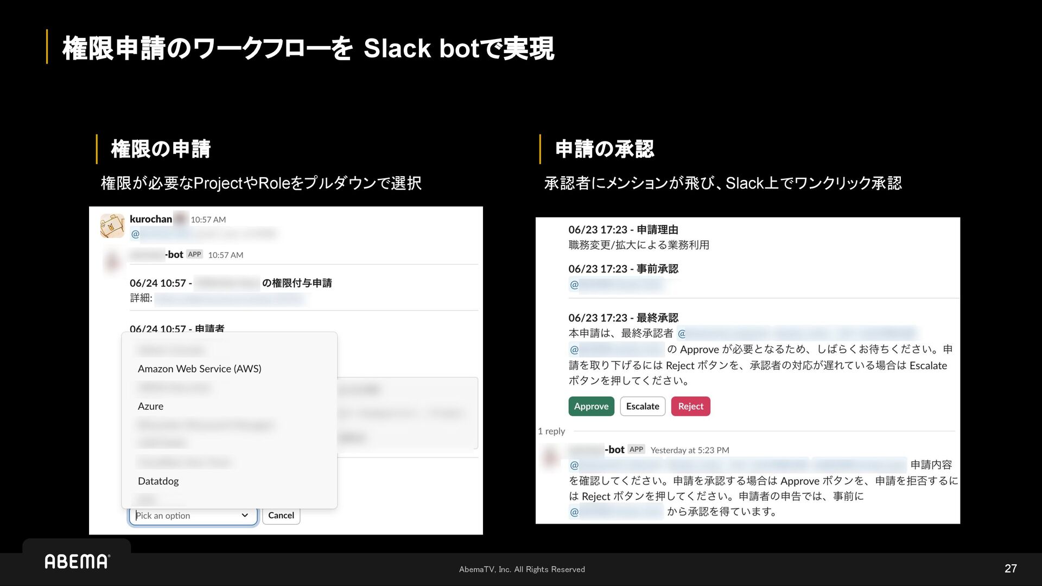Image resolution: width=1042 pixels, height=586 pixels.
Task: Click the 'Yesterday at 5:23 PM' timestamp
Action: point(689,450)
